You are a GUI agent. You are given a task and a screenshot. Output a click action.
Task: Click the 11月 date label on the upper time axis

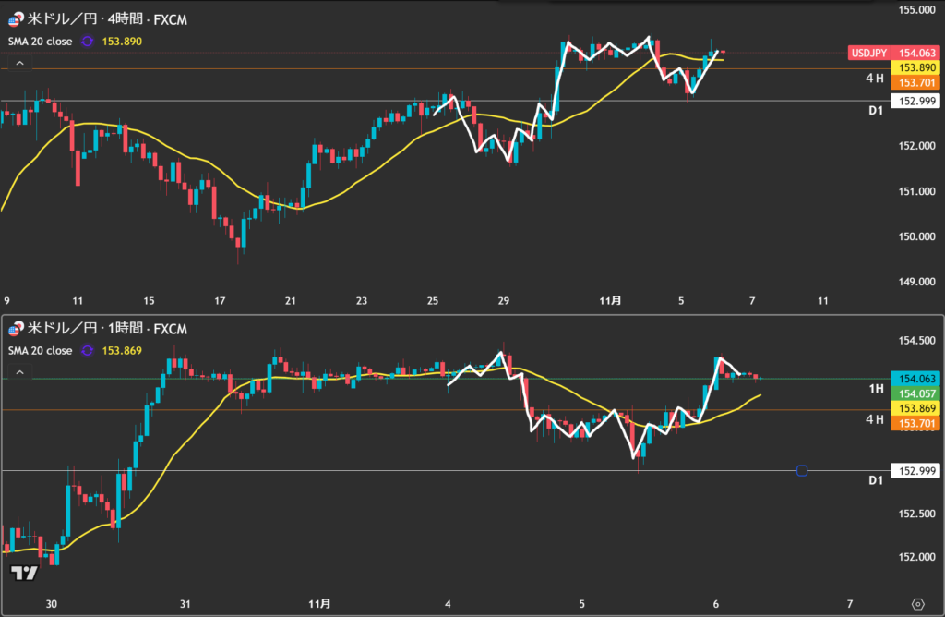click(x=610, y=300)
